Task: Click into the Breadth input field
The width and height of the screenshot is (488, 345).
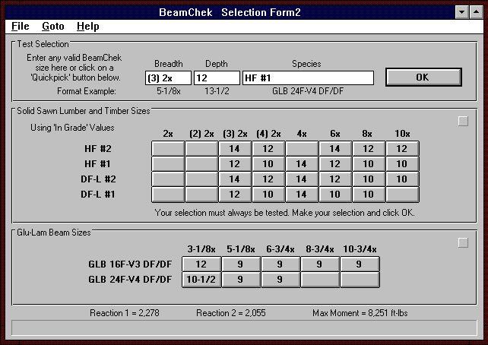Action: coord(168,78)
